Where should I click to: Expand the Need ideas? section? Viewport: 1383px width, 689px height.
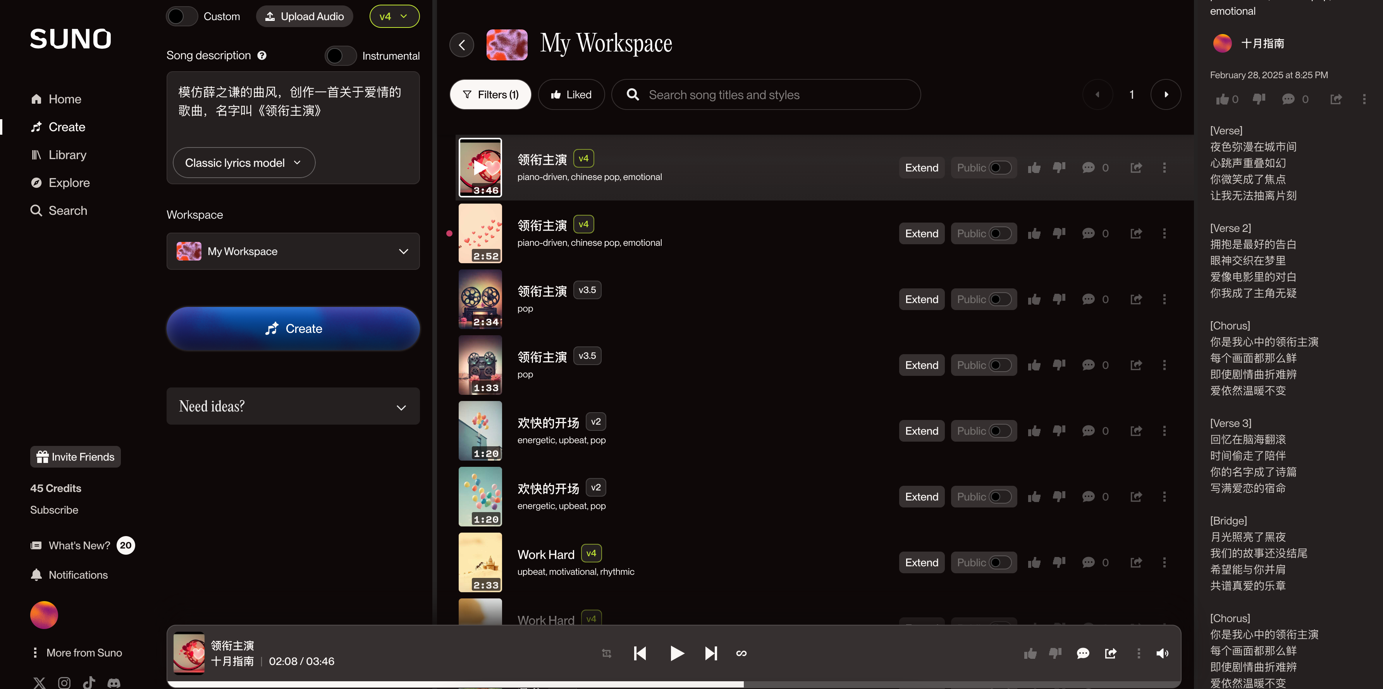click(x=292, y=406)
